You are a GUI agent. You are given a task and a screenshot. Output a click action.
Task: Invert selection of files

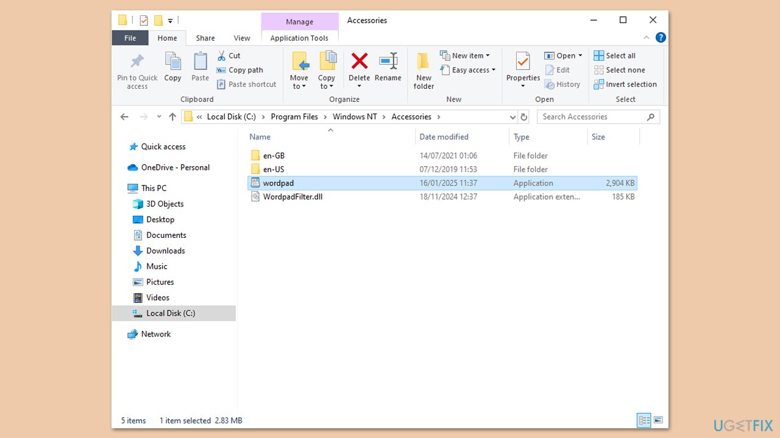pos(625,85)
